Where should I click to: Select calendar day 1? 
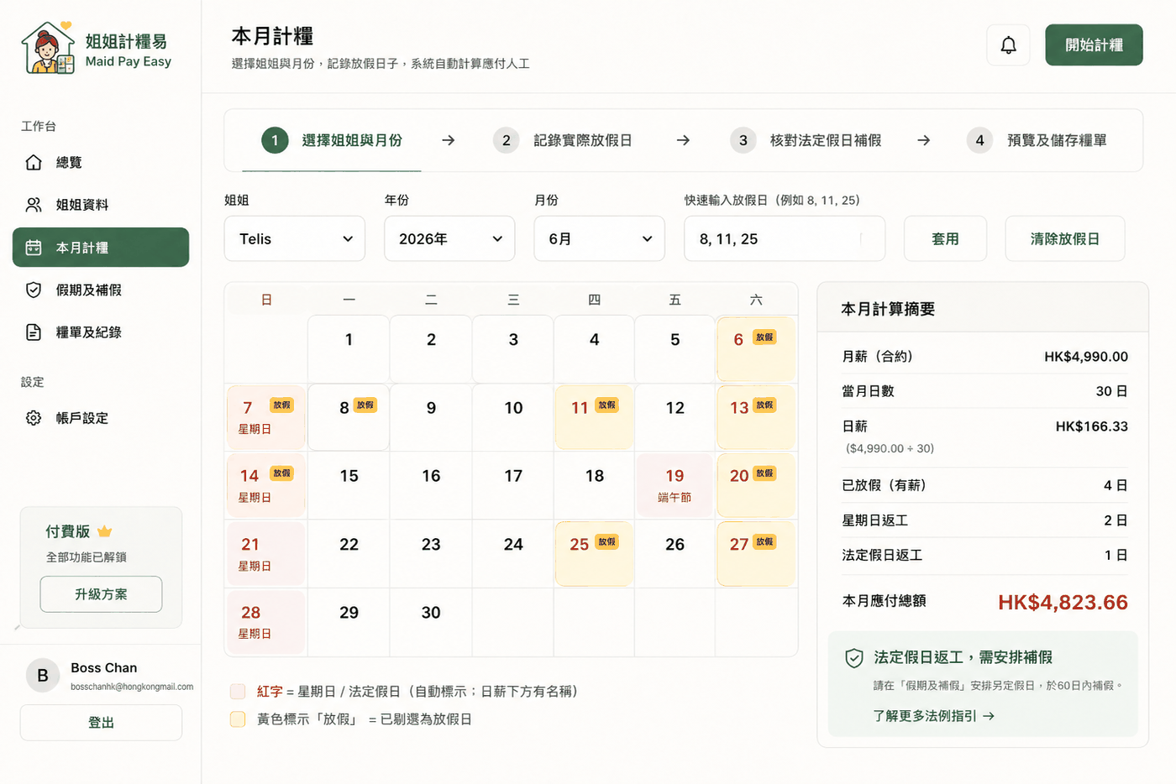(x=349, y=348)
